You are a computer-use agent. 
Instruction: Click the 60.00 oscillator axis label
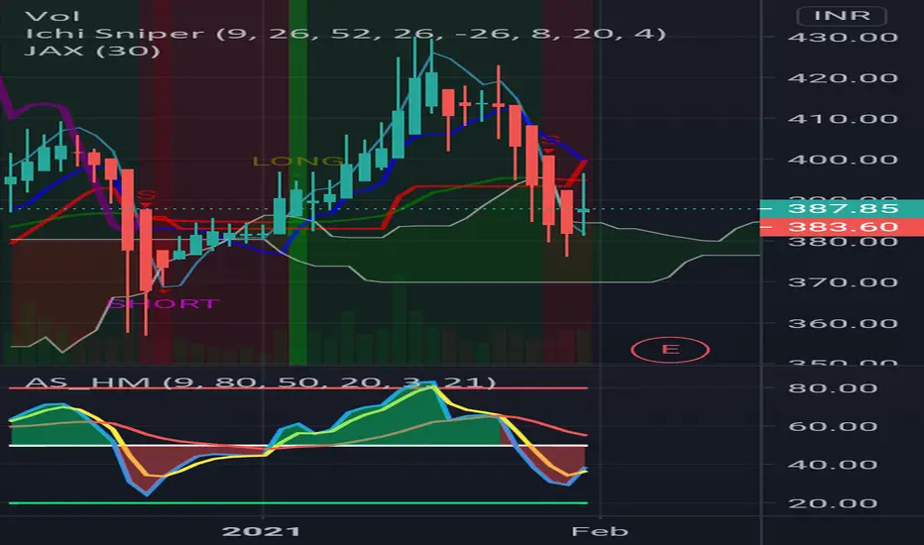click(833, 426)
